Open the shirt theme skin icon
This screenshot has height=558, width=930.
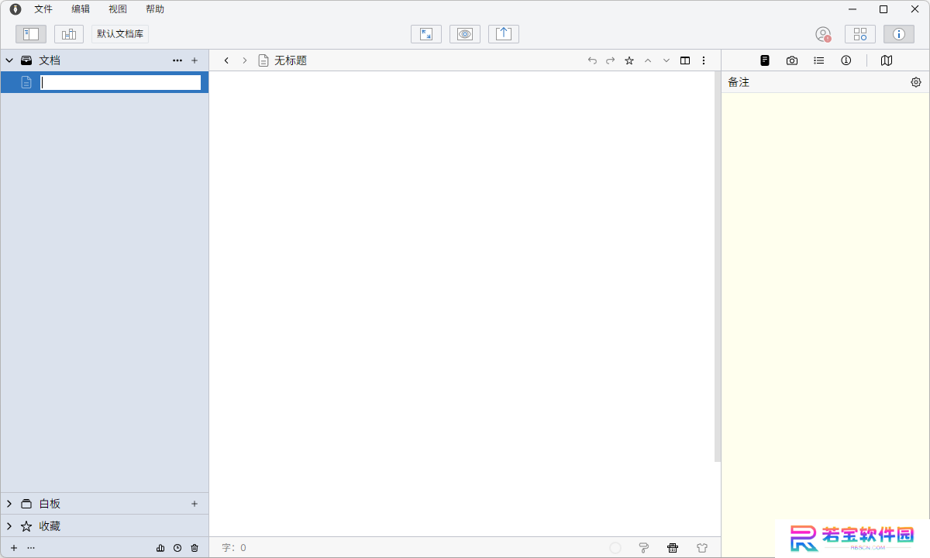click(702, 548)
